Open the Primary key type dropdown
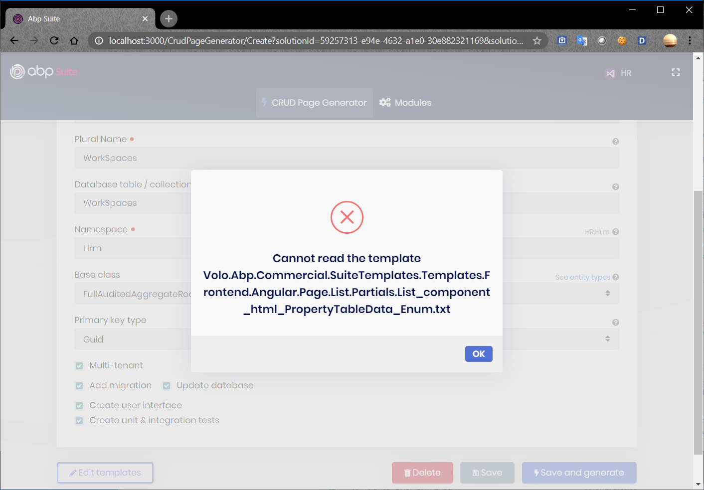This screenshot has height=490, width=704. coord(607,339)
